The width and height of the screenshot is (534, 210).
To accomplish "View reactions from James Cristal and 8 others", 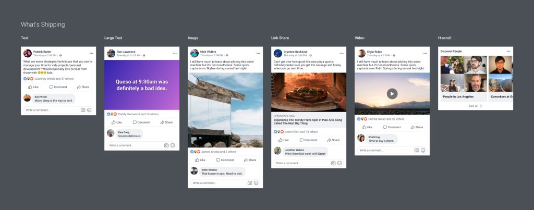I will point(213,152).
